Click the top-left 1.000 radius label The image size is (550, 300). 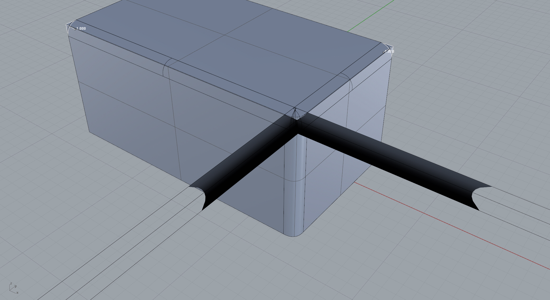click(x=81, y=28)
